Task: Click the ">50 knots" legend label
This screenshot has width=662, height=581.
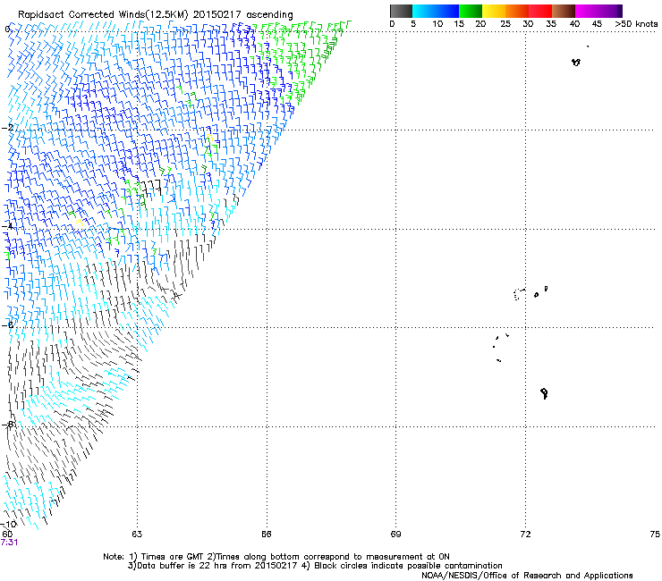Action: click(x=636, y=24)
